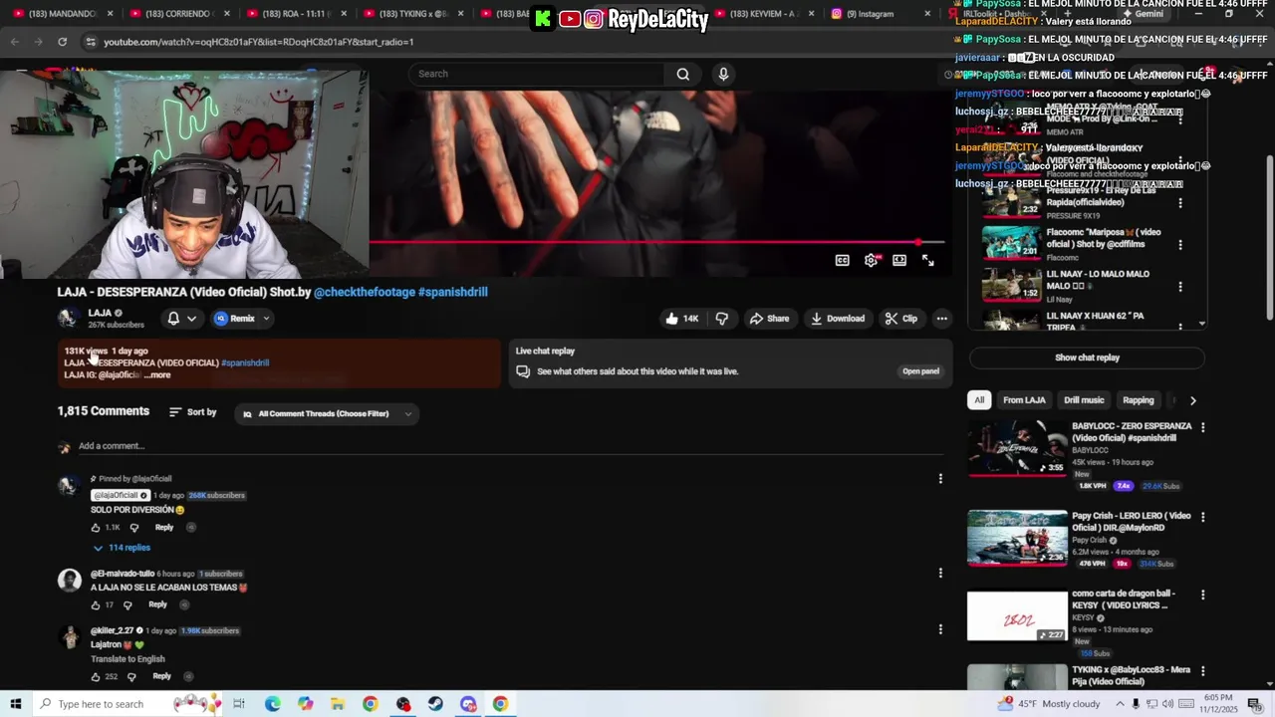Open Sort by for comments
Viewport: 1275px width, 717px height.
coord(192,412)
